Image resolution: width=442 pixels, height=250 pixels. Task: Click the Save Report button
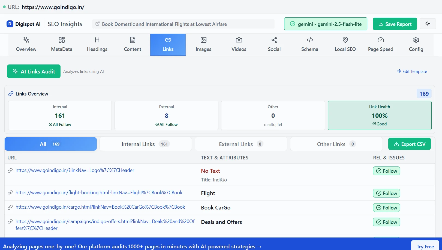pyautogui.click(x=395, y=24)
